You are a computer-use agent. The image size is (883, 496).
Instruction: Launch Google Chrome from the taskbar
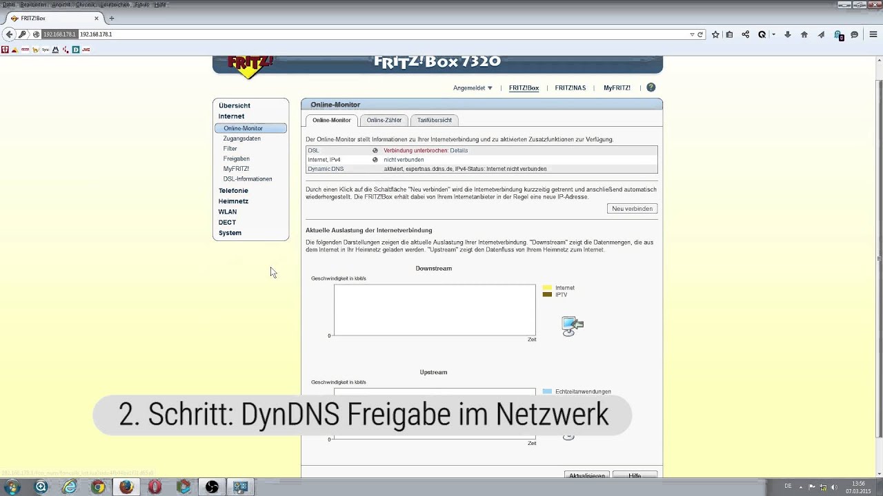pyautogui.click(x=98, y=487)
